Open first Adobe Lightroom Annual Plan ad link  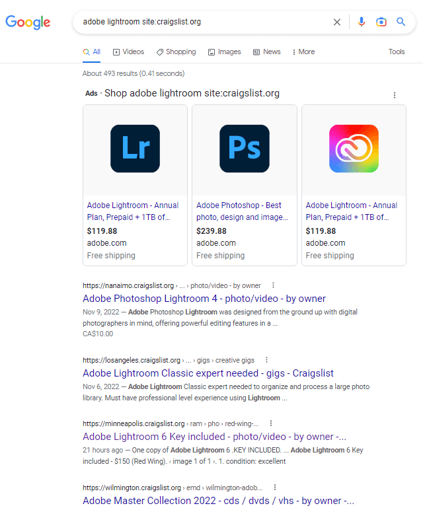pos(133,211)
